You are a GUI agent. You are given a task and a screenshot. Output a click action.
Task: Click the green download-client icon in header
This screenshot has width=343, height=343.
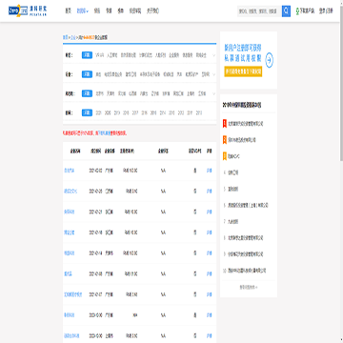297,11
